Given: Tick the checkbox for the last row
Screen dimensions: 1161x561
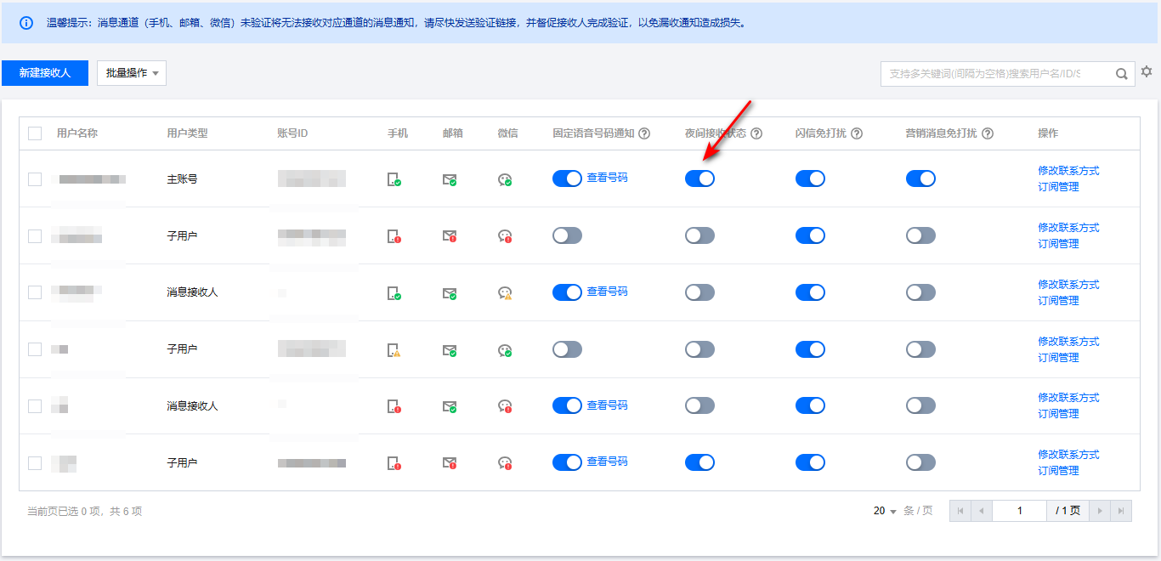Looking at the screenshot, I should (35, 463).
